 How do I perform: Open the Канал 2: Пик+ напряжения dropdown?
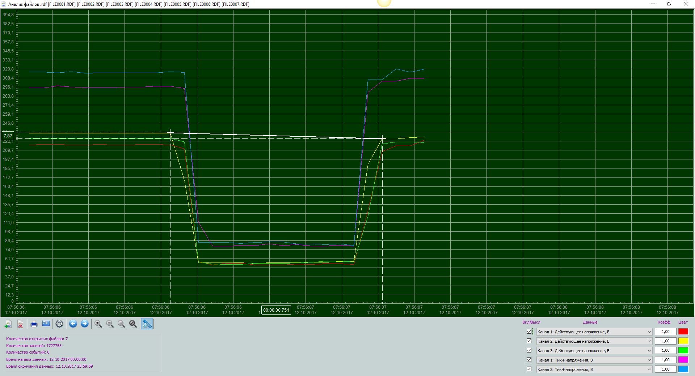[x=594, y=369]
